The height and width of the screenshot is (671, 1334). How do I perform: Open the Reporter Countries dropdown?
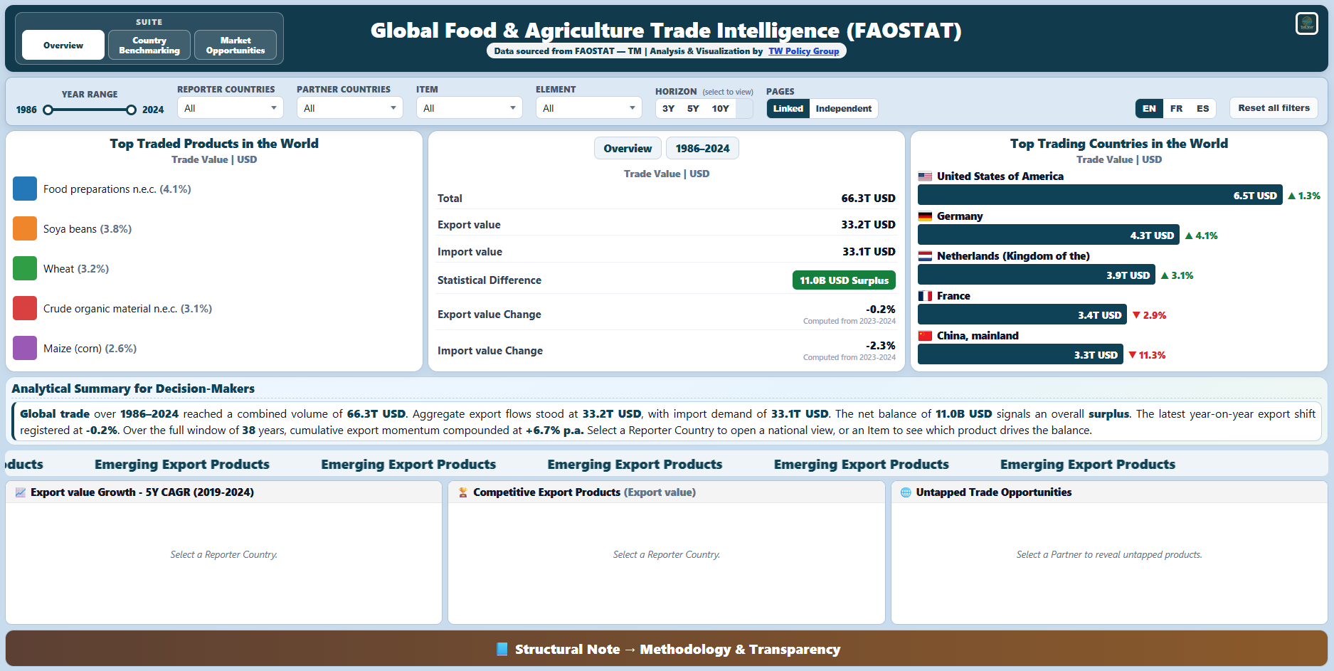tap(230, 108)
